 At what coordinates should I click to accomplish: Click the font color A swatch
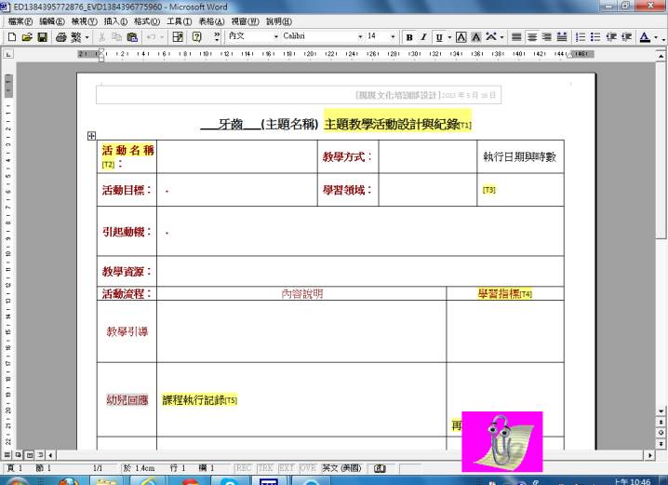tap(644, 36)
